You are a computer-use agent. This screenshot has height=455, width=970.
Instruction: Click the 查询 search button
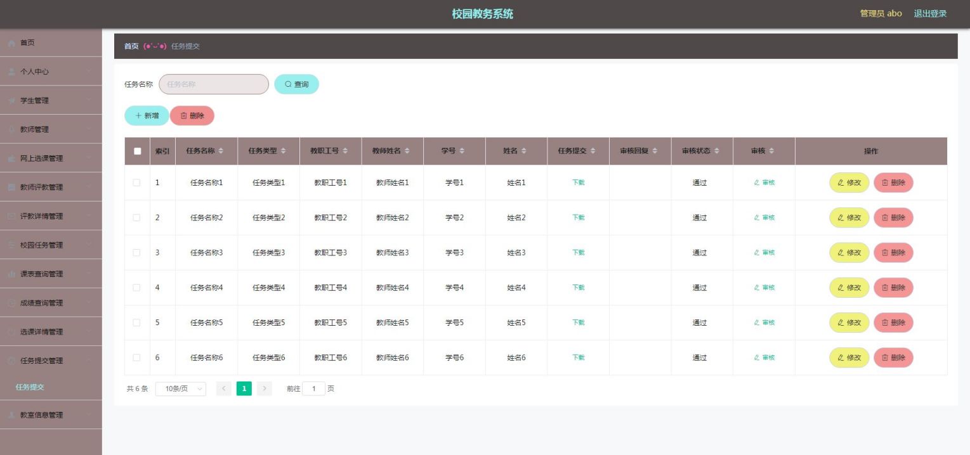click(x=296, y=84)
